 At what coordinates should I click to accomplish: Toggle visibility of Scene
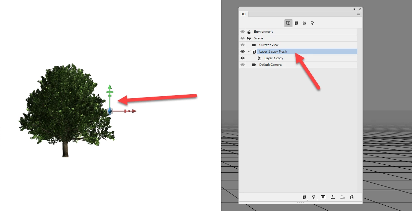pyautogui.click(x=242, y=38)
